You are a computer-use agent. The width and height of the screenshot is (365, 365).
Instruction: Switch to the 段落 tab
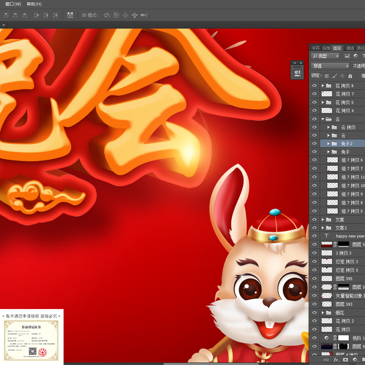tap(326, 48)
